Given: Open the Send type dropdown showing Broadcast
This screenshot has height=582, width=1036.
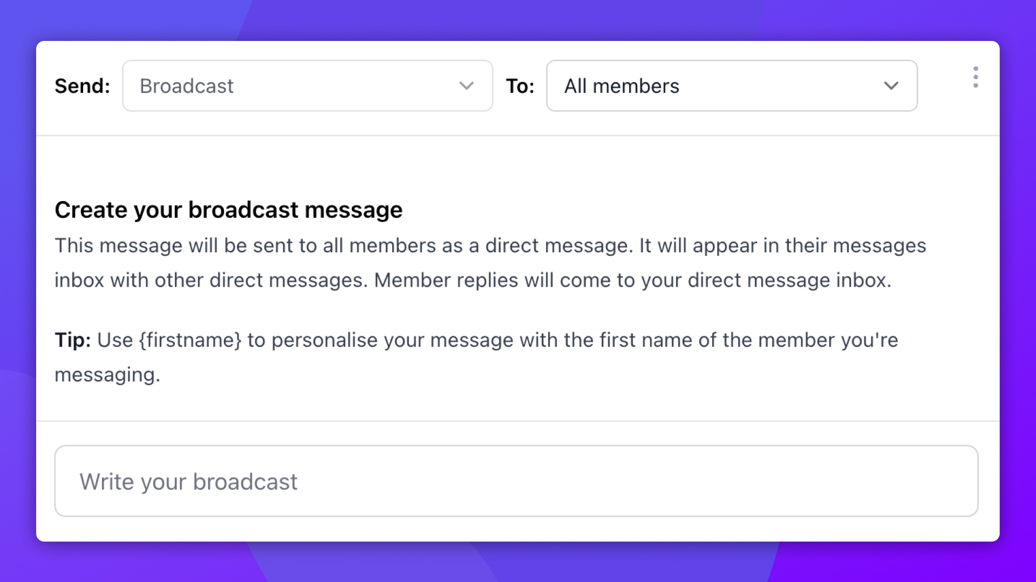Looking at the screenshot, I should click(308, 86).
